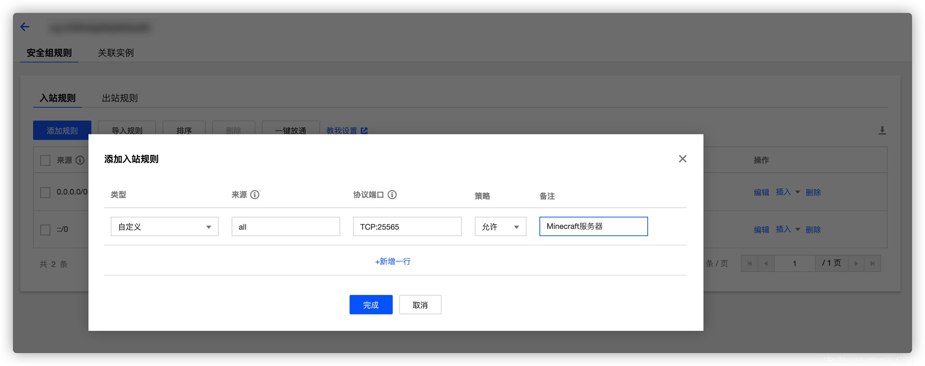The width and height of the screenshot is (925, 366).
Task: Click the 备注 field with Minecraft服务器
Action: 594,226
